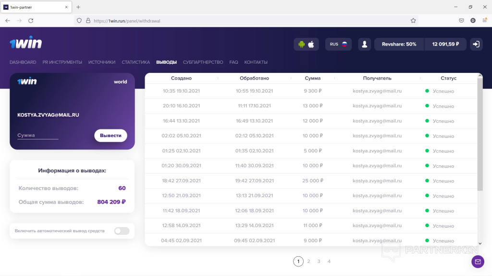Click the Revshare: 50% button
Screen dimensions: 492x276
point(399,44)
